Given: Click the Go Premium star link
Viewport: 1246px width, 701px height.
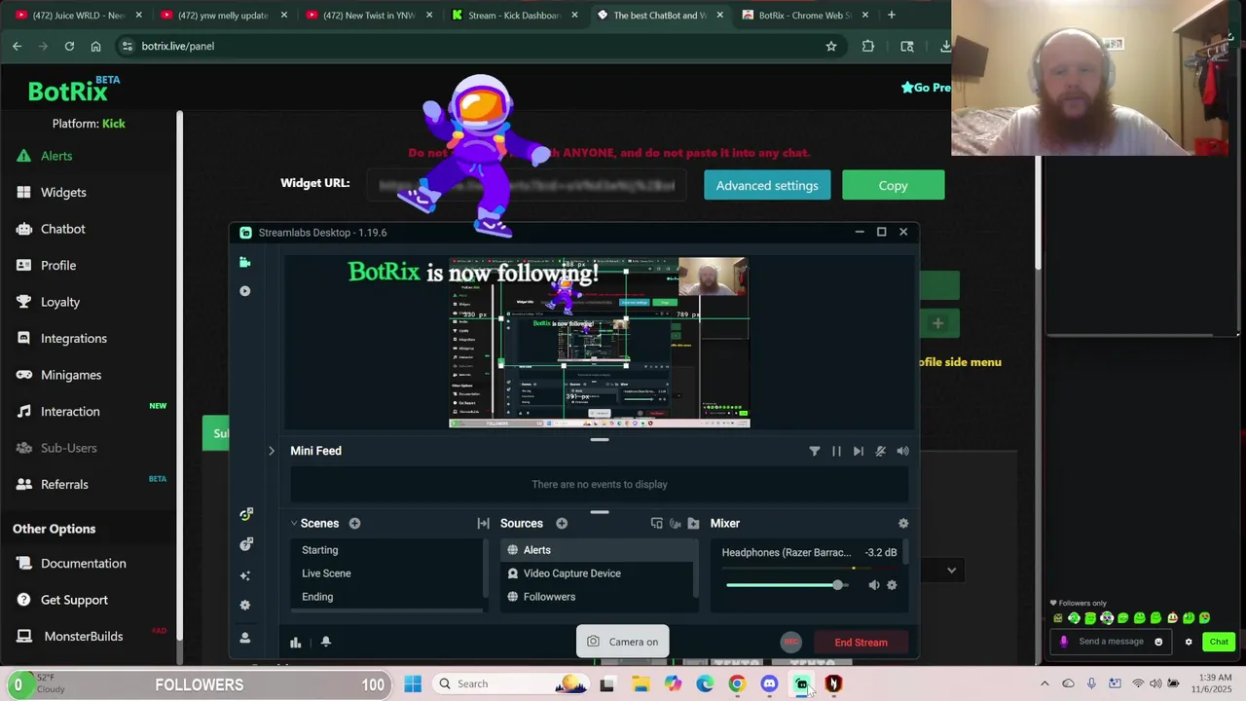Looking at the screenshot, I should click(925, 88).
